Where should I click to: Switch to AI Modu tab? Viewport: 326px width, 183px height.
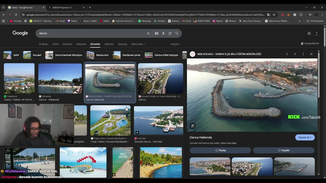(x=44, y=44)
